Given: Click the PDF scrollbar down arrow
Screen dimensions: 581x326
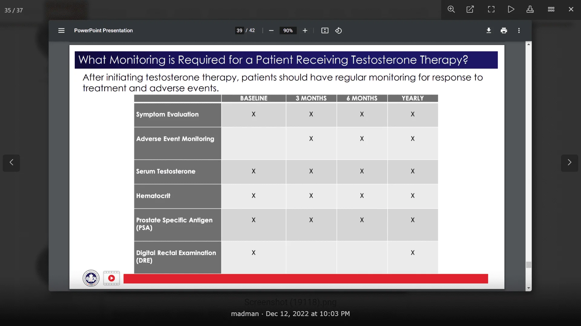Looking at the screenshot, I should click(529, 288).
